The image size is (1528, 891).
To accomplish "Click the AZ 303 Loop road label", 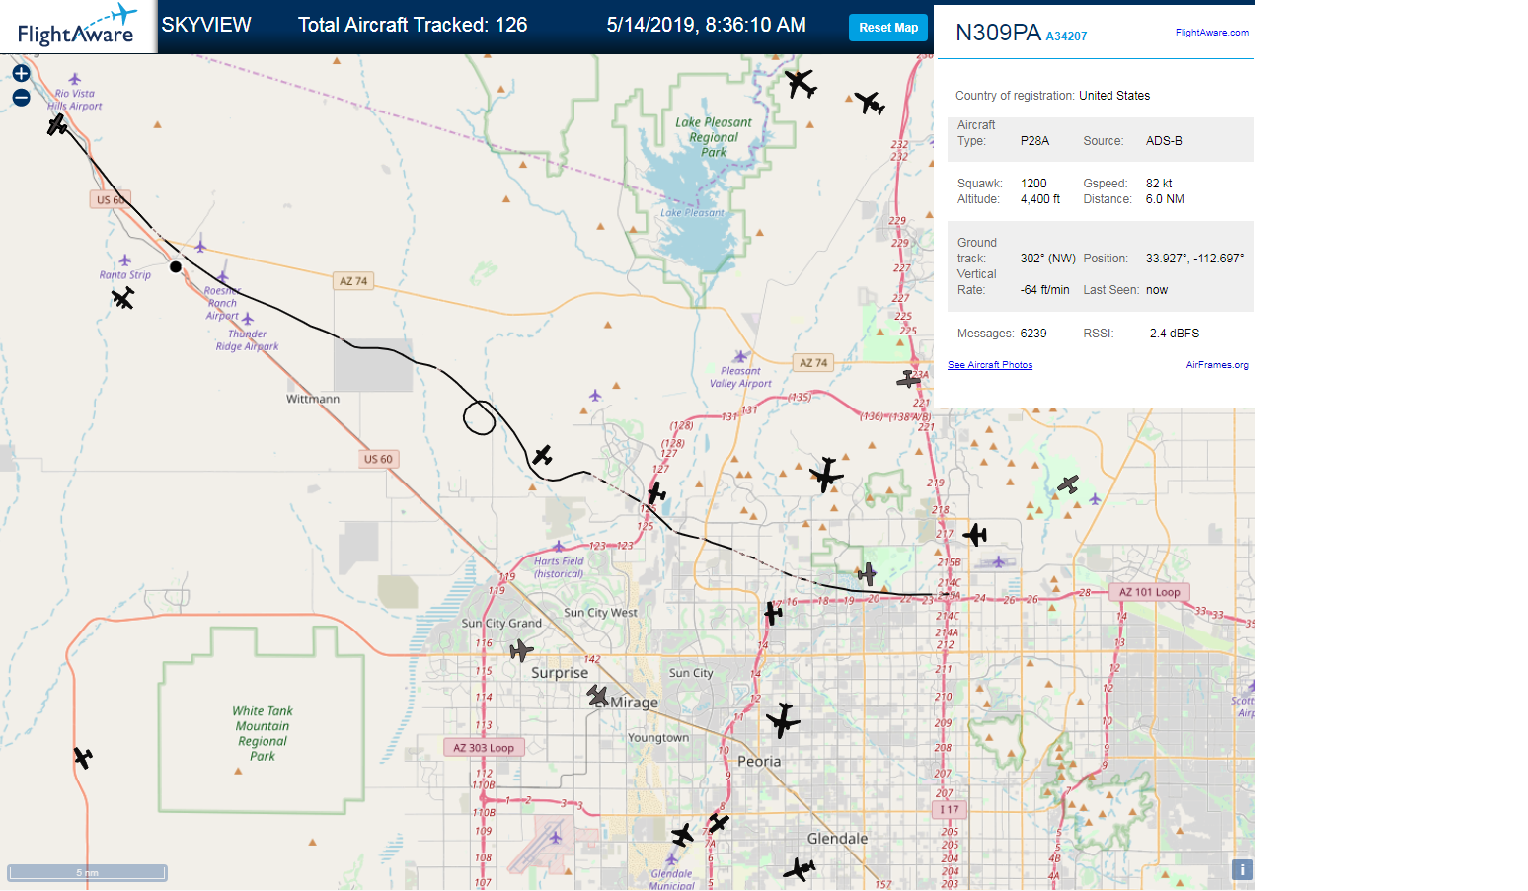I will pyautogui.click(x=484, y=748).
